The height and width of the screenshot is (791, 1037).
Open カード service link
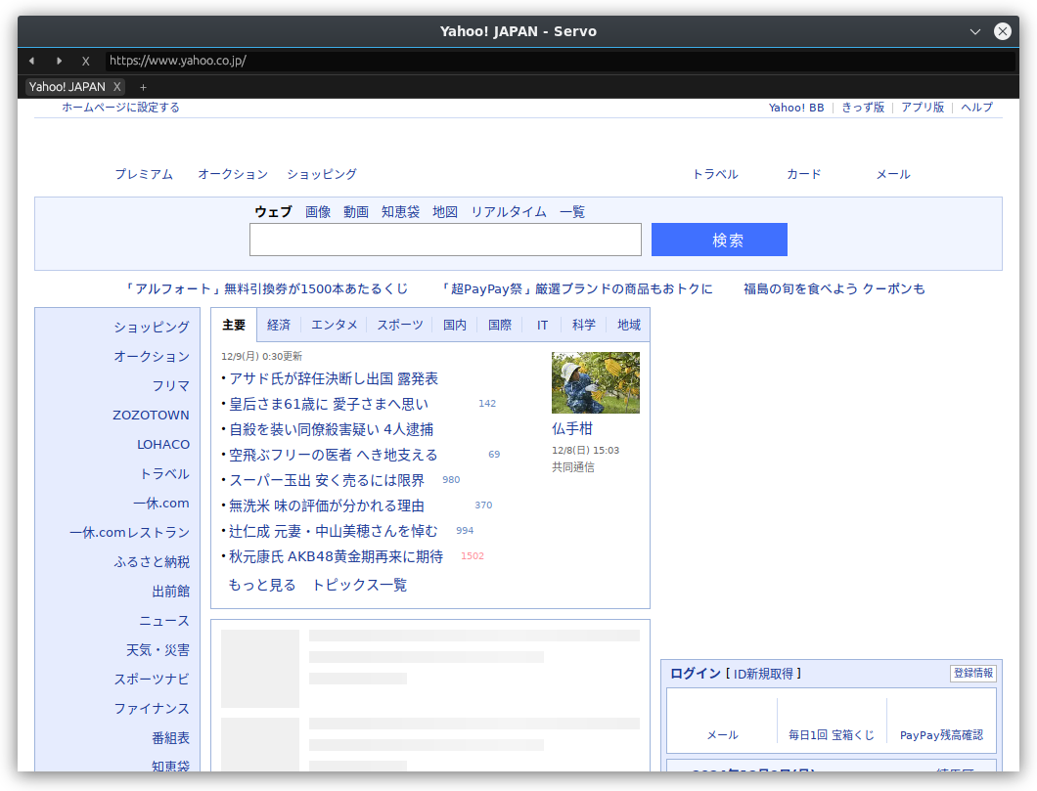point(803,174)
